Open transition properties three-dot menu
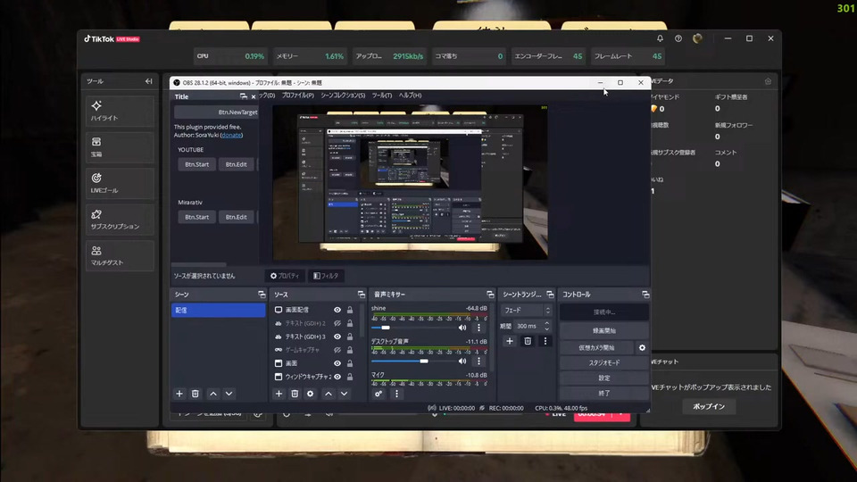 545,341
